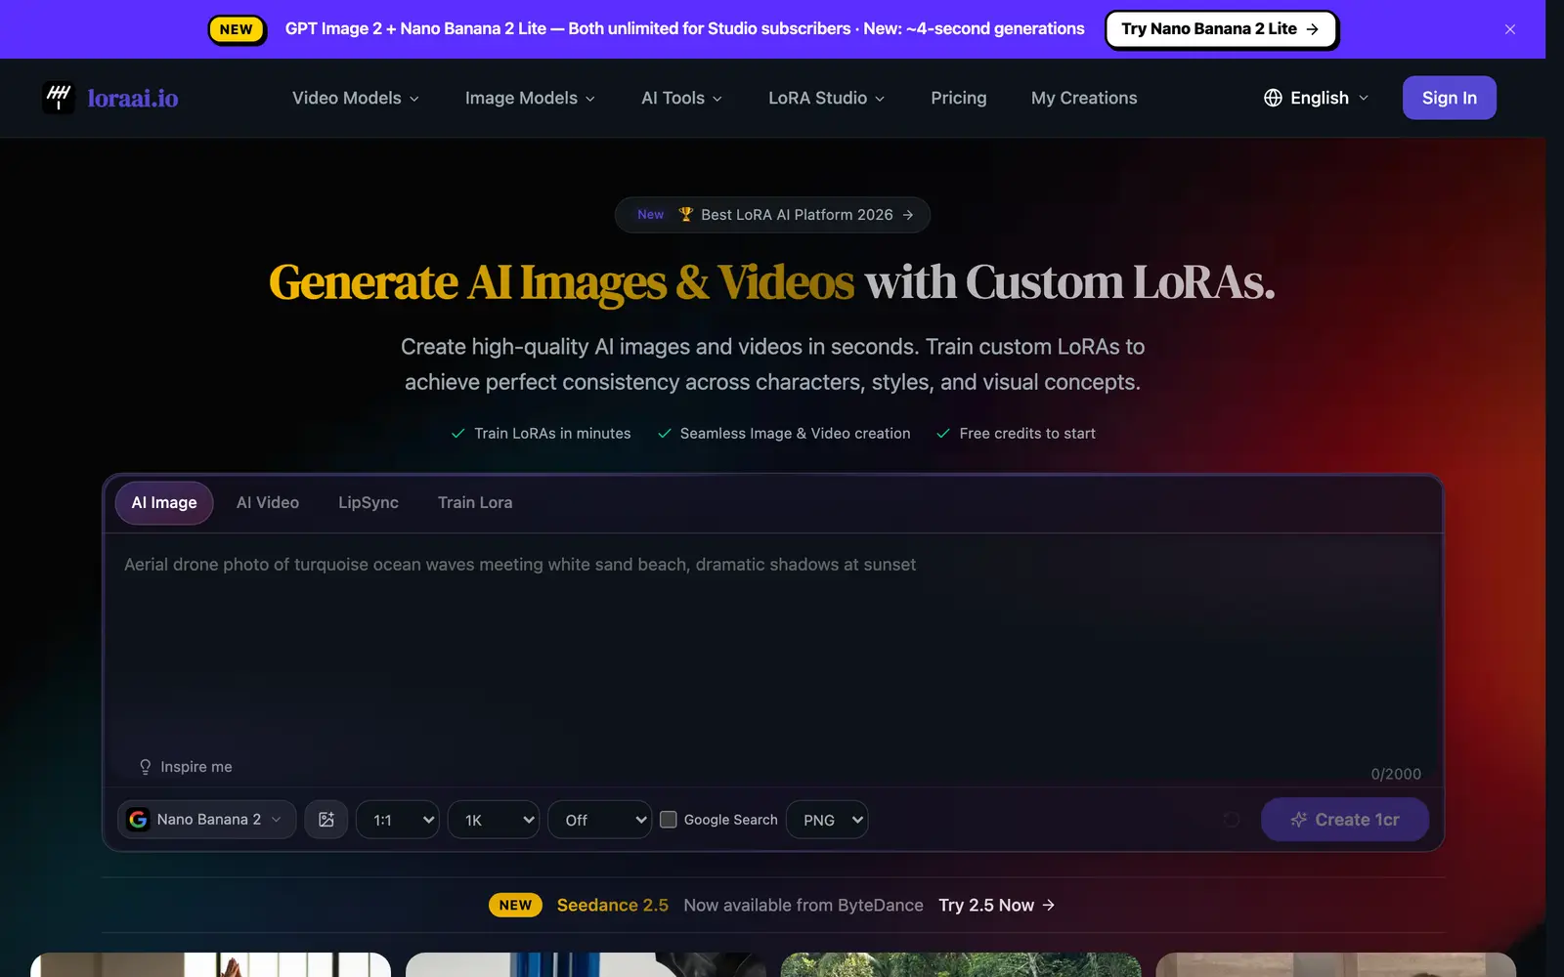The height and width of the screenshot is (977, 1564).
Task: Click 'Train LoRAs in minutes' text
Action: 552,434
